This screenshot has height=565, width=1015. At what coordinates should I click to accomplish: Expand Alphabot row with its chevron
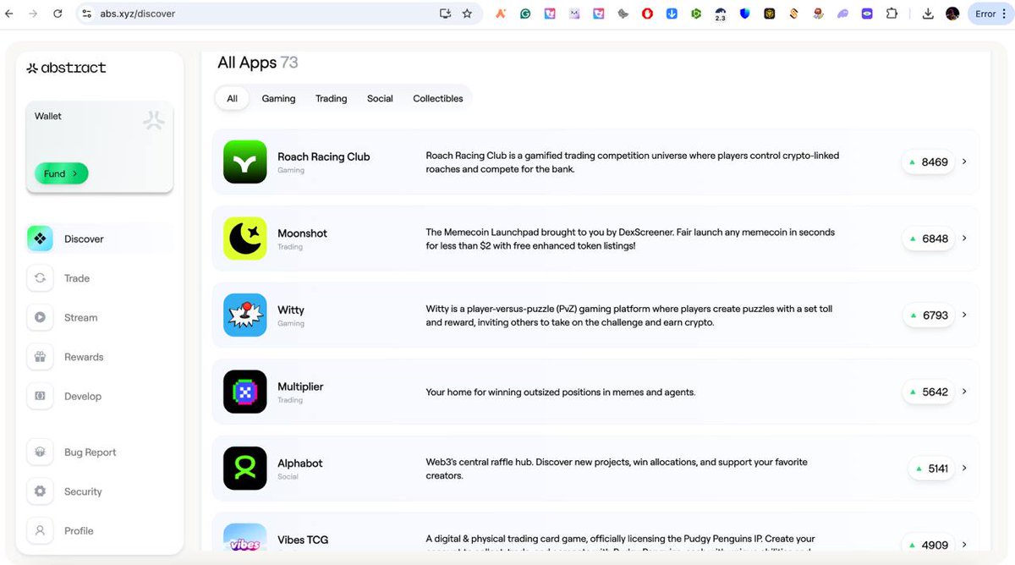pos(965,469)
